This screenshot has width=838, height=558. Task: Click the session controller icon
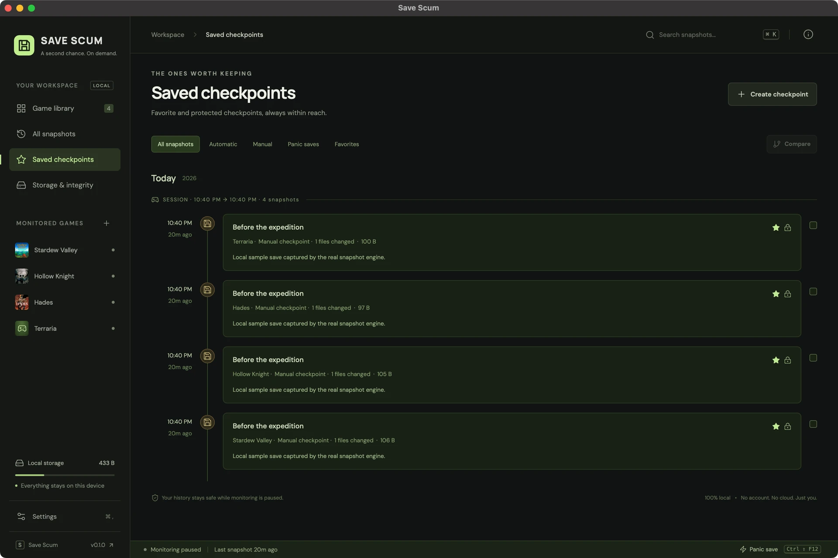click(x=155, y=200)
